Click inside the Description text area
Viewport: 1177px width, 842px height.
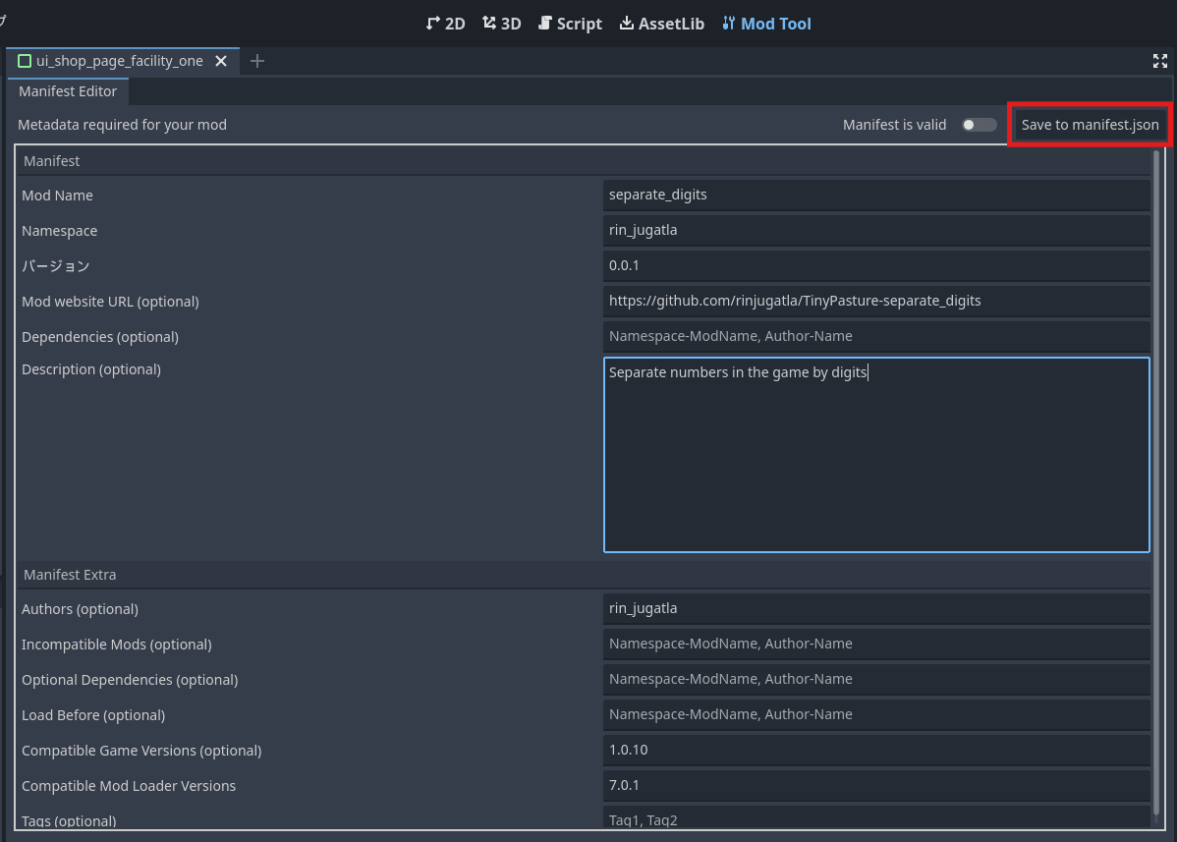[x=876, y=455]
